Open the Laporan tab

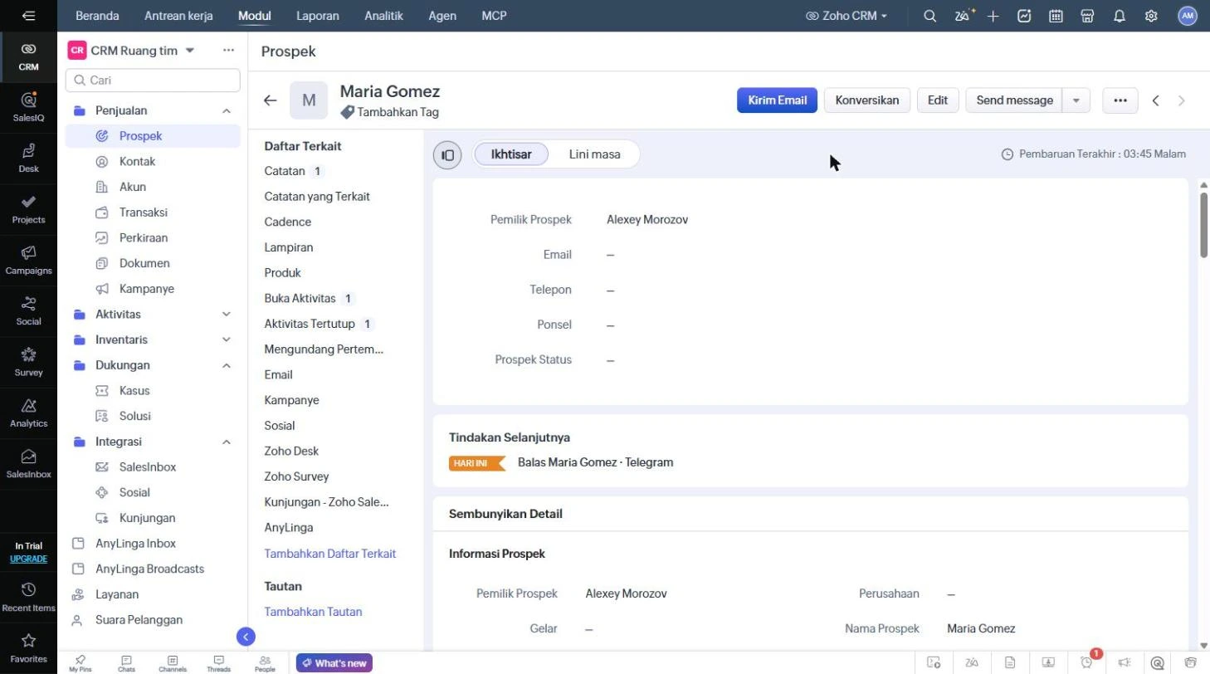[318, 16]
